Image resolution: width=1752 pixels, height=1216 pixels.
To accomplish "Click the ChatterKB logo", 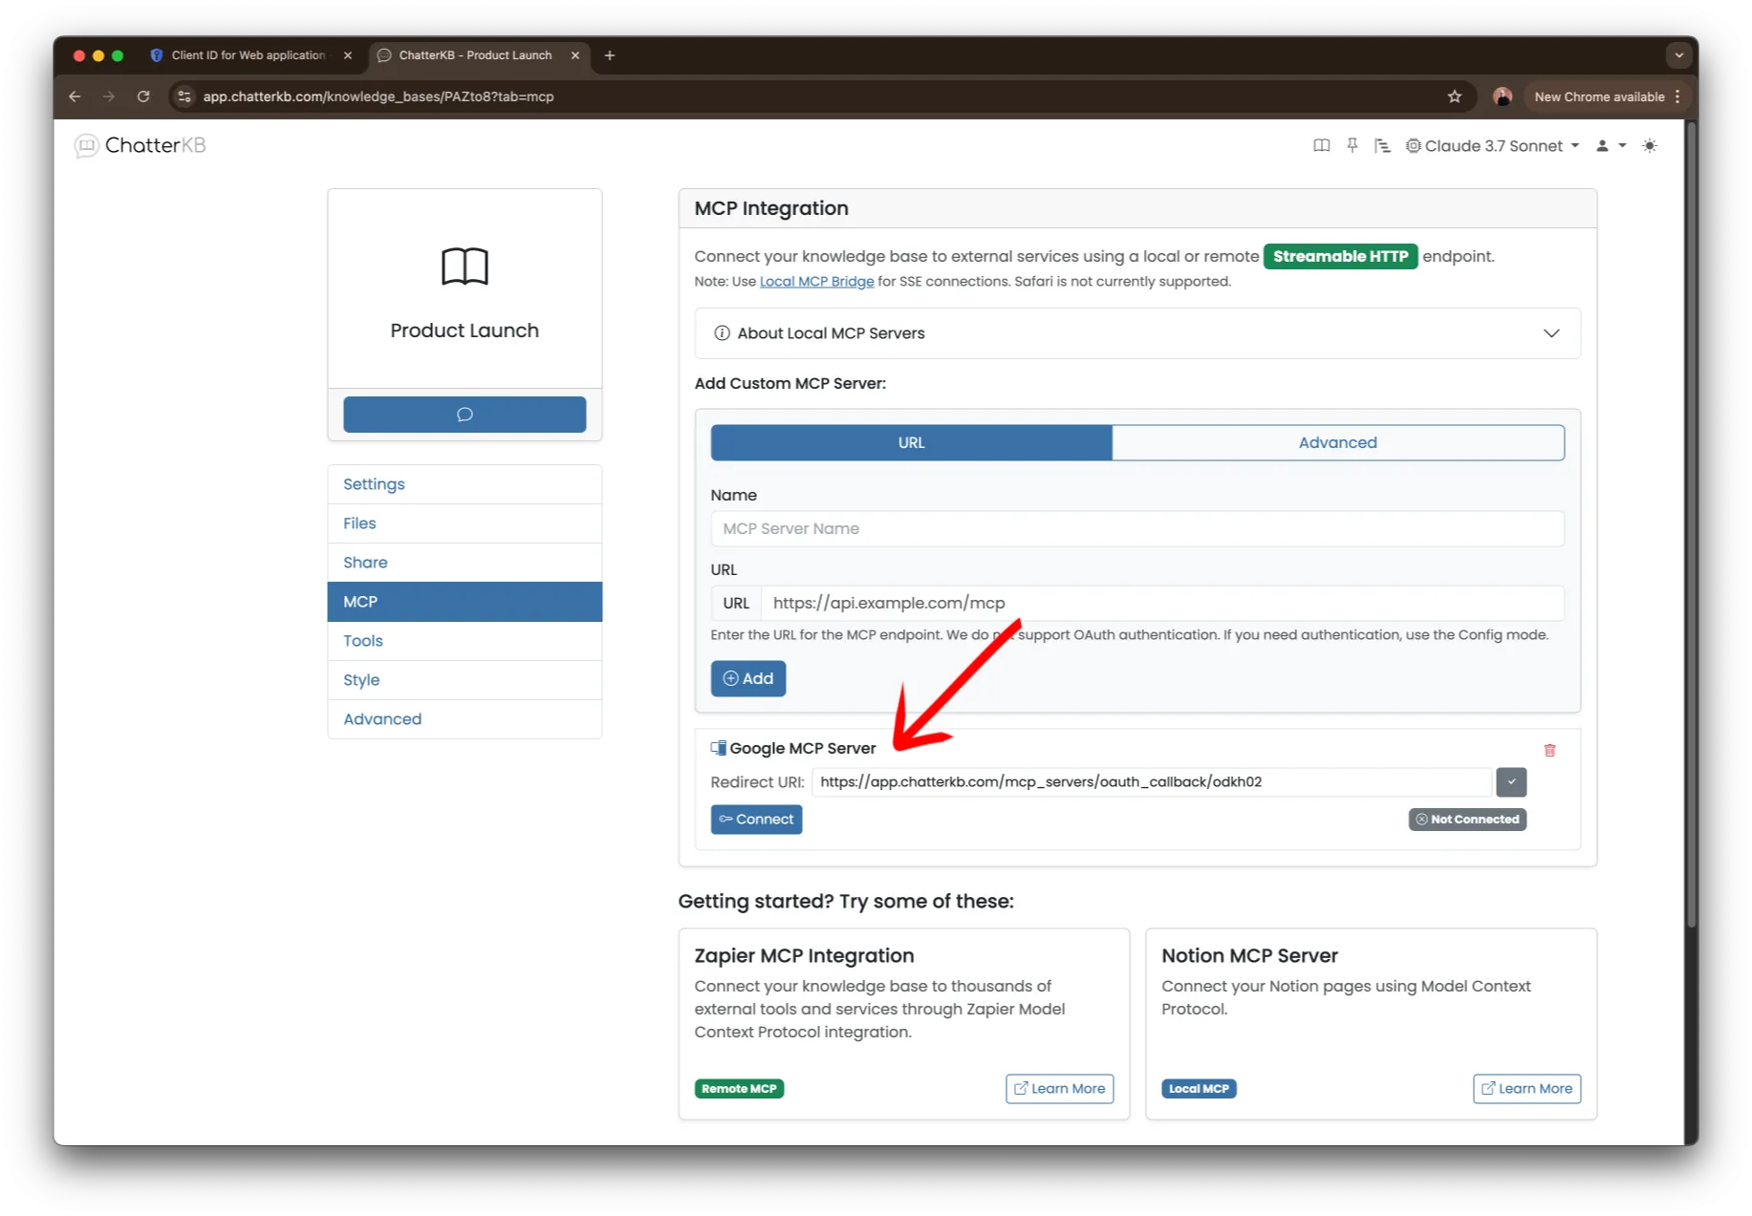I will (141, 145).
